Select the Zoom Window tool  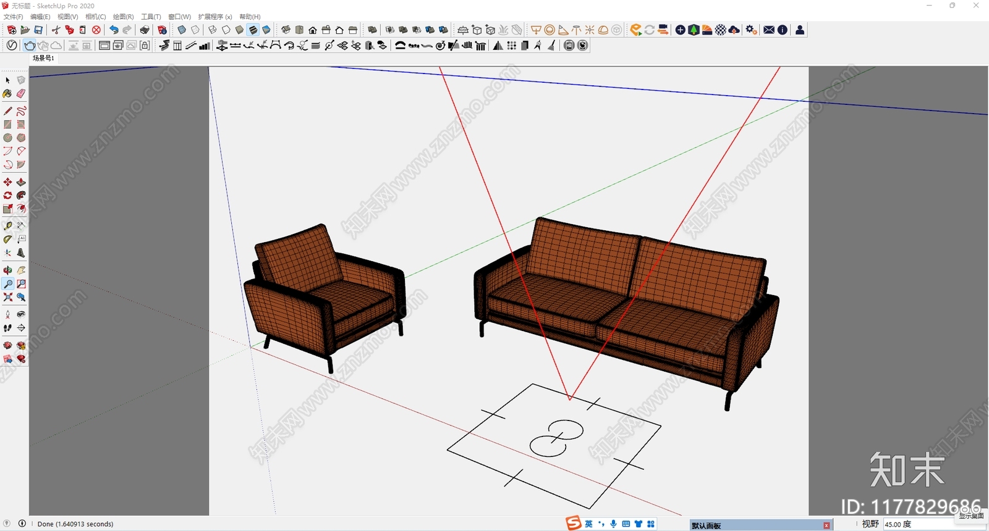(x=21, y=283)
